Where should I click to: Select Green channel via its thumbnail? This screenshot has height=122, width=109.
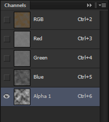pos(22,58)
